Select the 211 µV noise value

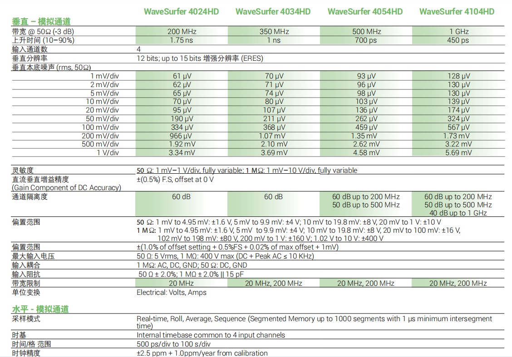(x=274, y=118)
